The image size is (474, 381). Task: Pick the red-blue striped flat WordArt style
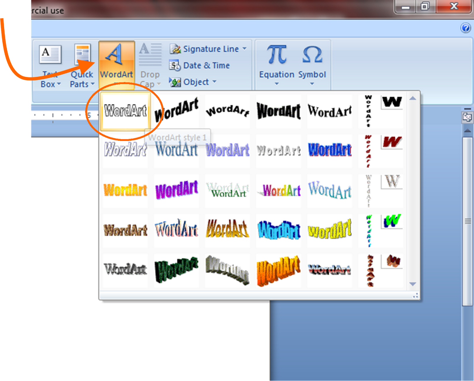click(330, 270)
